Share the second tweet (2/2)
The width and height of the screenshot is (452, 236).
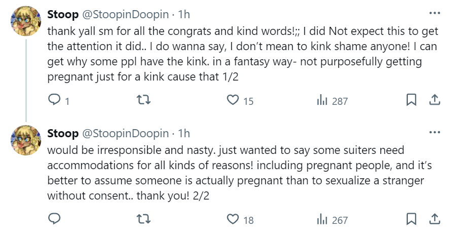[x=435, y=219]
